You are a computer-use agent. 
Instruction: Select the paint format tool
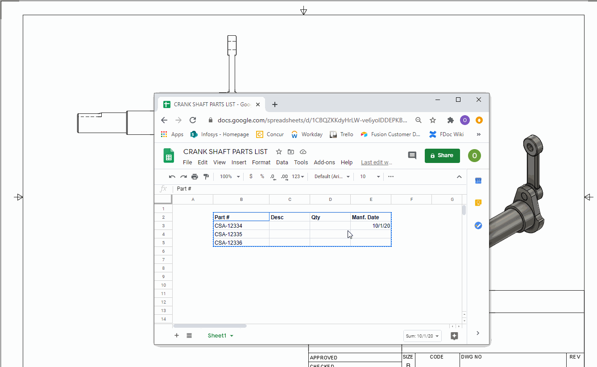[206, 177]
